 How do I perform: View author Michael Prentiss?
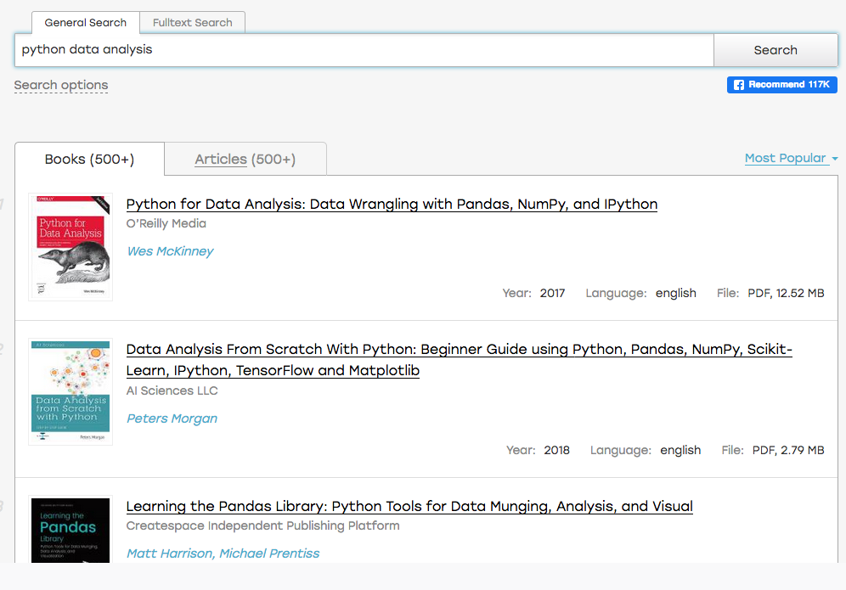269,553
